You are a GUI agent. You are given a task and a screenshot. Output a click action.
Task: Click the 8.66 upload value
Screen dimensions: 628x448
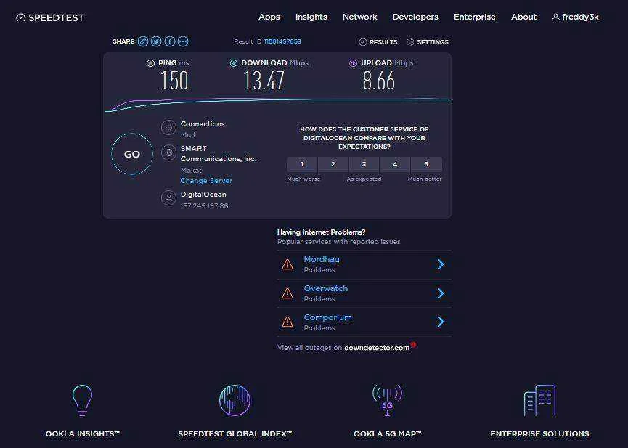378,81
